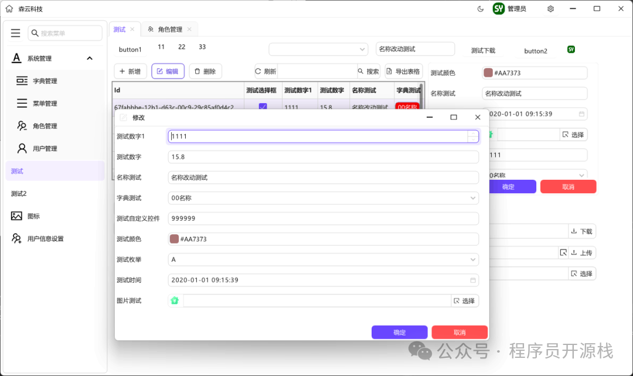Click the home icon beside 森云科技
Screen dimensions: 633x376
tap(9, 9)
